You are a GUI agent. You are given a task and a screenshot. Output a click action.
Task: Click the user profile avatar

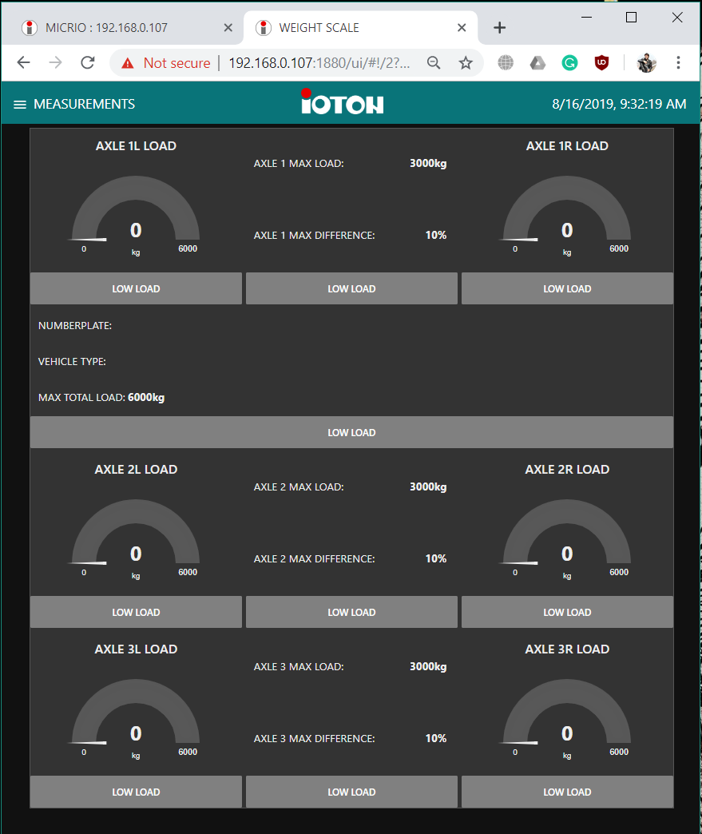click(647, 63)
